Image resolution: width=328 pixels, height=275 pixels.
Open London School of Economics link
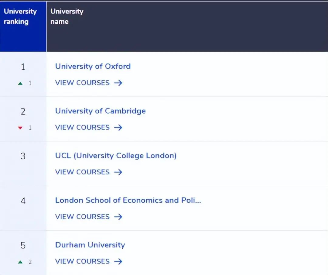tap(128, 200)
